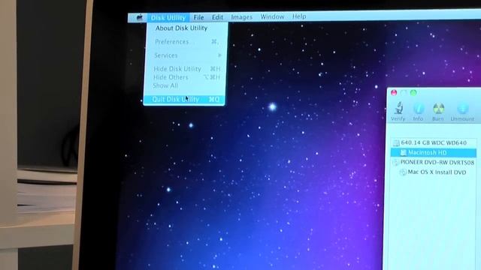Viewport: 481px width, 270px height.
Task: Close the Disk Utility window with the red button
Action: (394, 92)
